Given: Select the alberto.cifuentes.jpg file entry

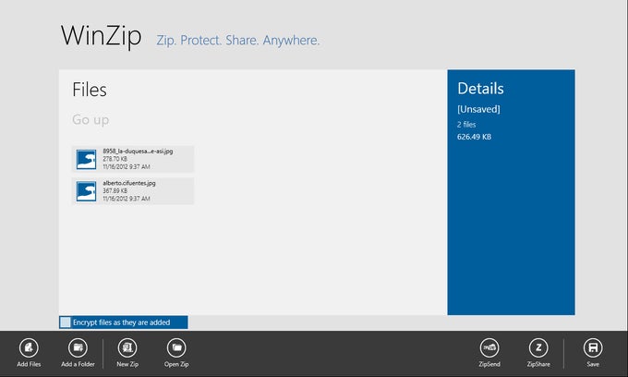Looking at the screenshot, I should (x=133, y=191).
